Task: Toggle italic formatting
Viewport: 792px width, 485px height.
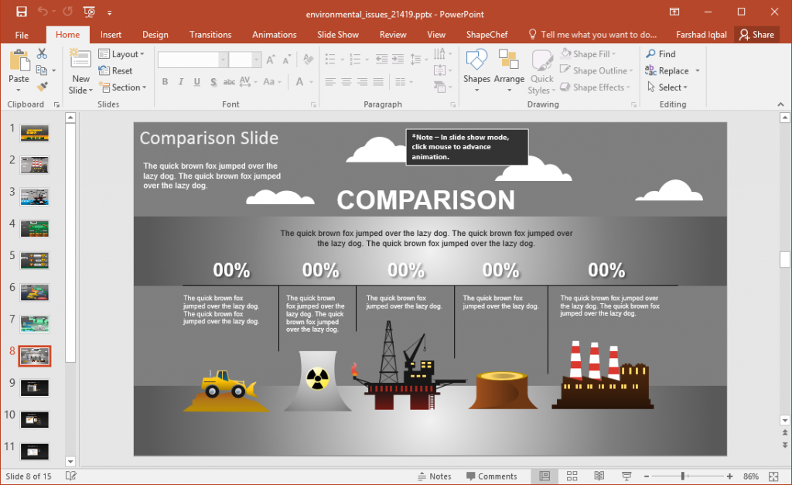Action: click(179, 81)
